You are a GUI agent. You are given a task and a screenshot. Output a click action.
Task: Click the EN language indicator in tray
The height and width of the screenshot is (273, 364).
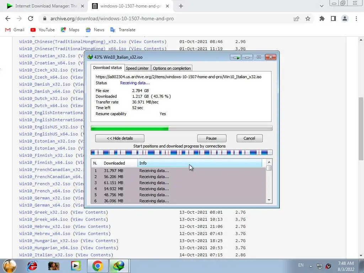[x=301, y=265]
